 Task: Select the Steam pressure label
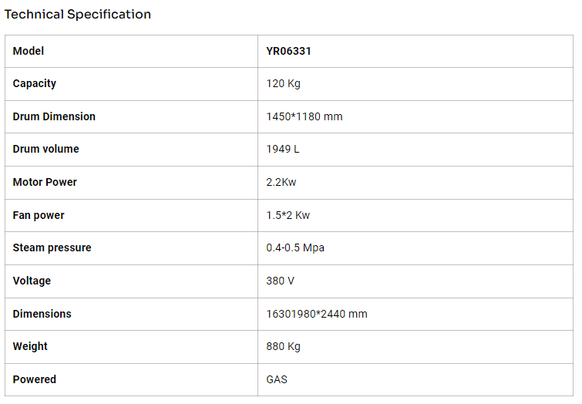tap(52, 247)
